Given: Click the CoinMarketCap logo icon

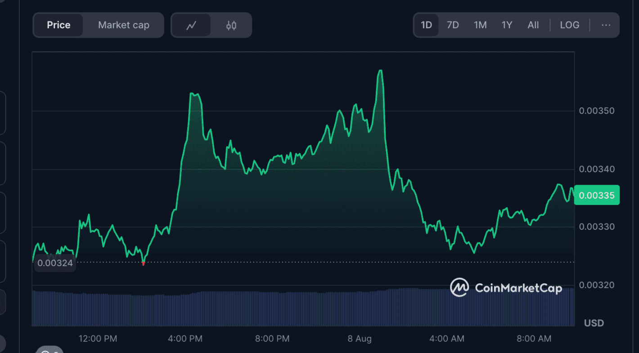Looking at the screenshot, I should pos(459,287).
